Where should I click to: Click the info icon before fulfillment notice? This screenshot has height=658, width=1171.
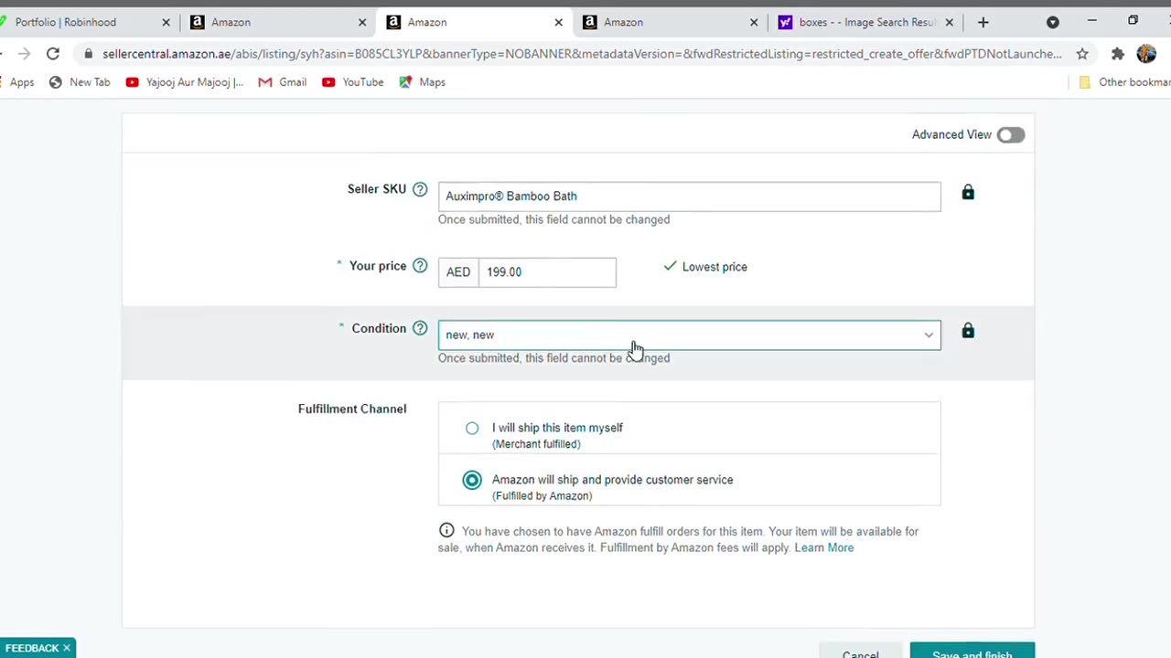[x=446, y=530]
